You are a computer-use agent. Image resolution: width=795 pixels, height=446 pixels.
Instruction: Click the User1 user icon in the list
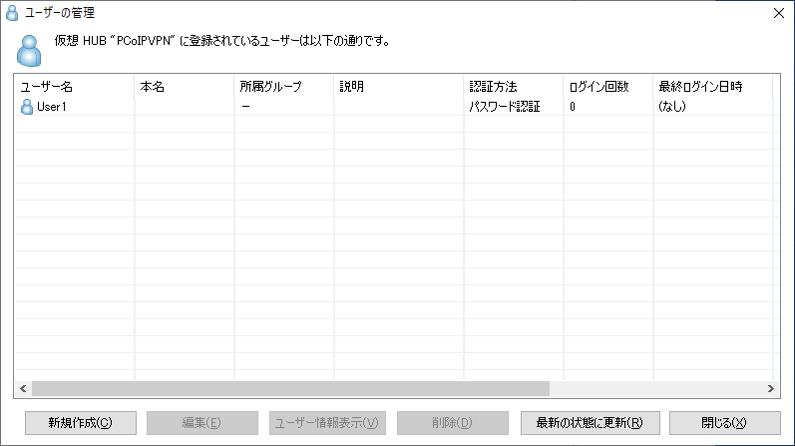pos(27,107)
